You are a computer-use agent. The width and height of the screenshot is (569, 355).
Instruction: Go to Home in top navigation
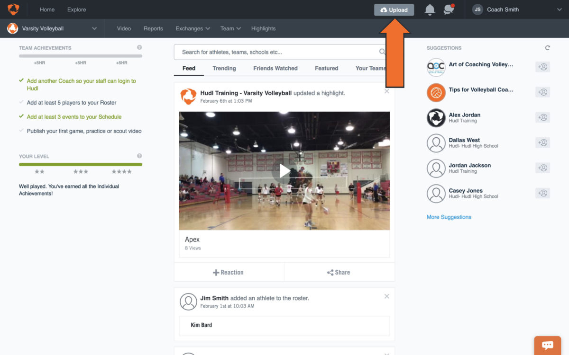click(47, 9)
